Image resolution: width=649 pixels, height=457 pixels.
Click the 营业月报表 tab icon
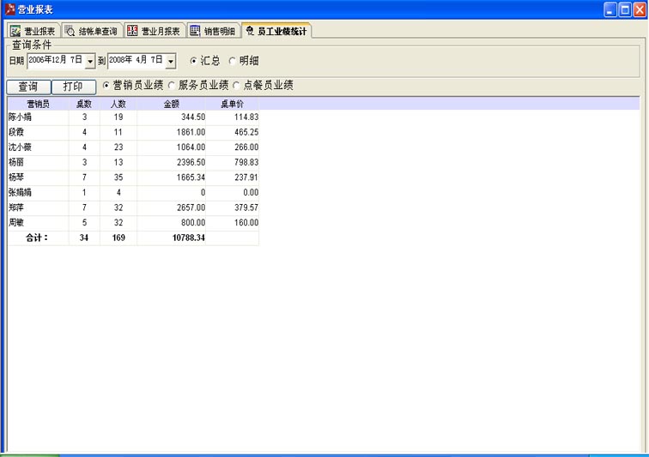(x=132, y=31)
